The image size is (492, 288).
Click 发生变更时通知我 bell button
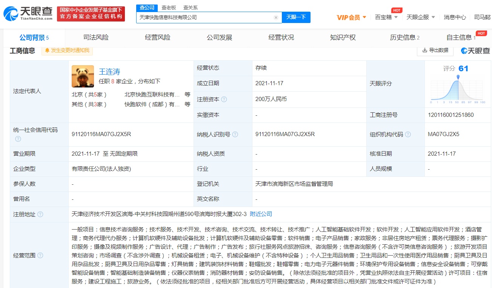[67, 50]
